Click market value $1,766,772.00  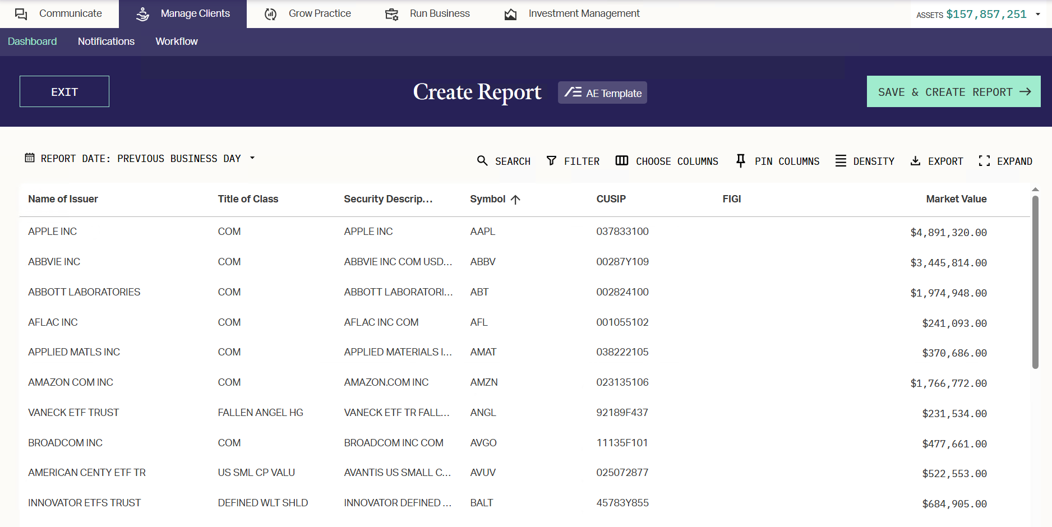click(x=948, y=383)
